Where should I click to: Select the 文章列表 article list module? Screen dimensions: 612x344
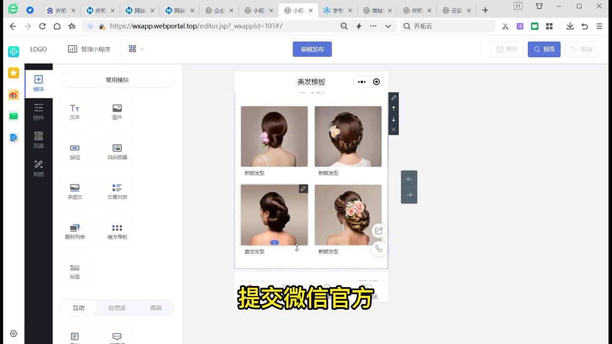click(x=117, y=191)
